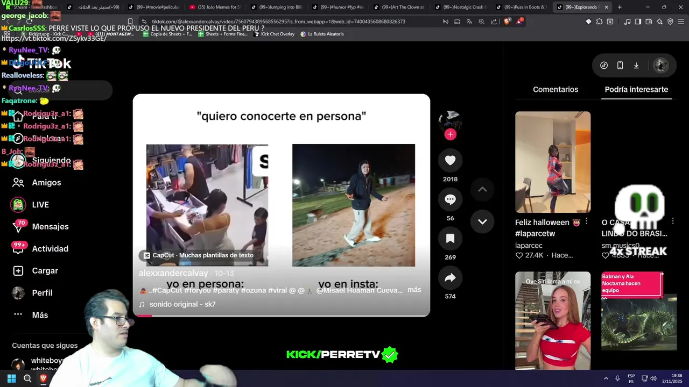The image size is (689, 387).
Task: Click the alexxandercalvay username on video
Action: [x=173, y=273]
